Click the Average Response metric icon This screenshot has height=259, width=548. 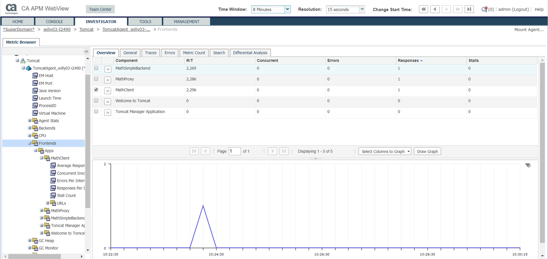53,165
